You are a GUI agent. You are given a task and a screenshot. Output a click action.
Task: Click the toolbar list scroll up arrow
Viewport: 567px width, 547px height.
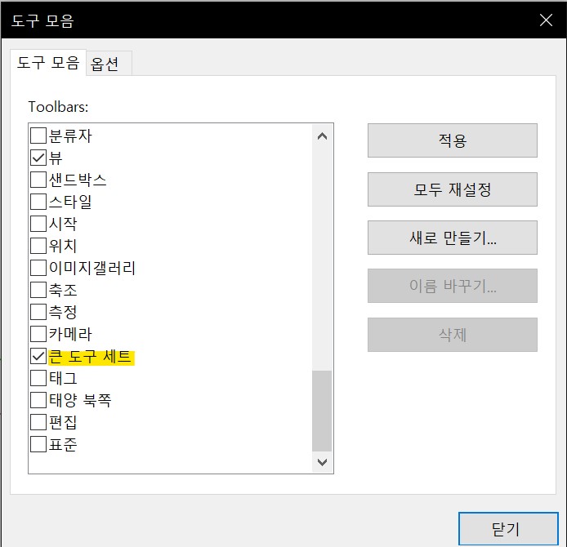pos(322,136)
